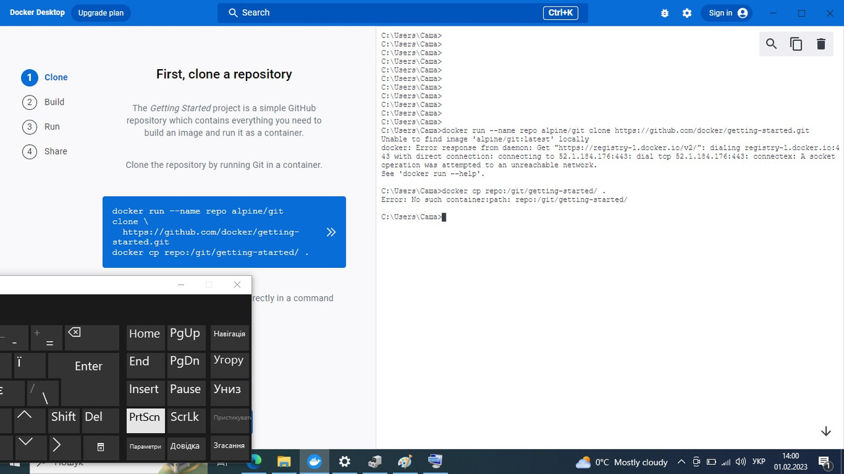
Task: Click the Upgrade plan button
Action: (x=101, y=13)
